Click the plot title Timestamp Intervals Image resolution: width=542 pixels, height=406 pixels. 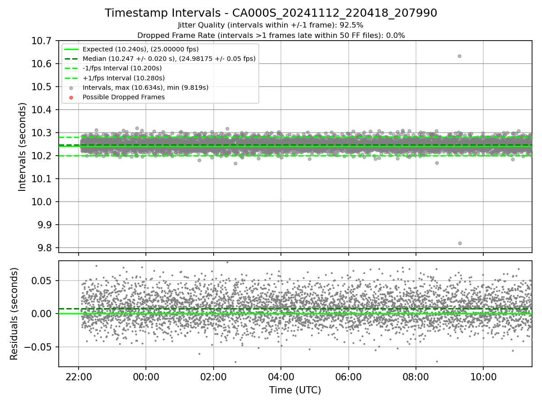tap(271, 13)
